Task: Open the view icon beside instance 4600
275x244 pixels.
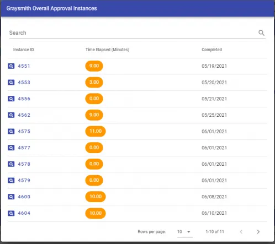Action: click(x=11, y=197)
